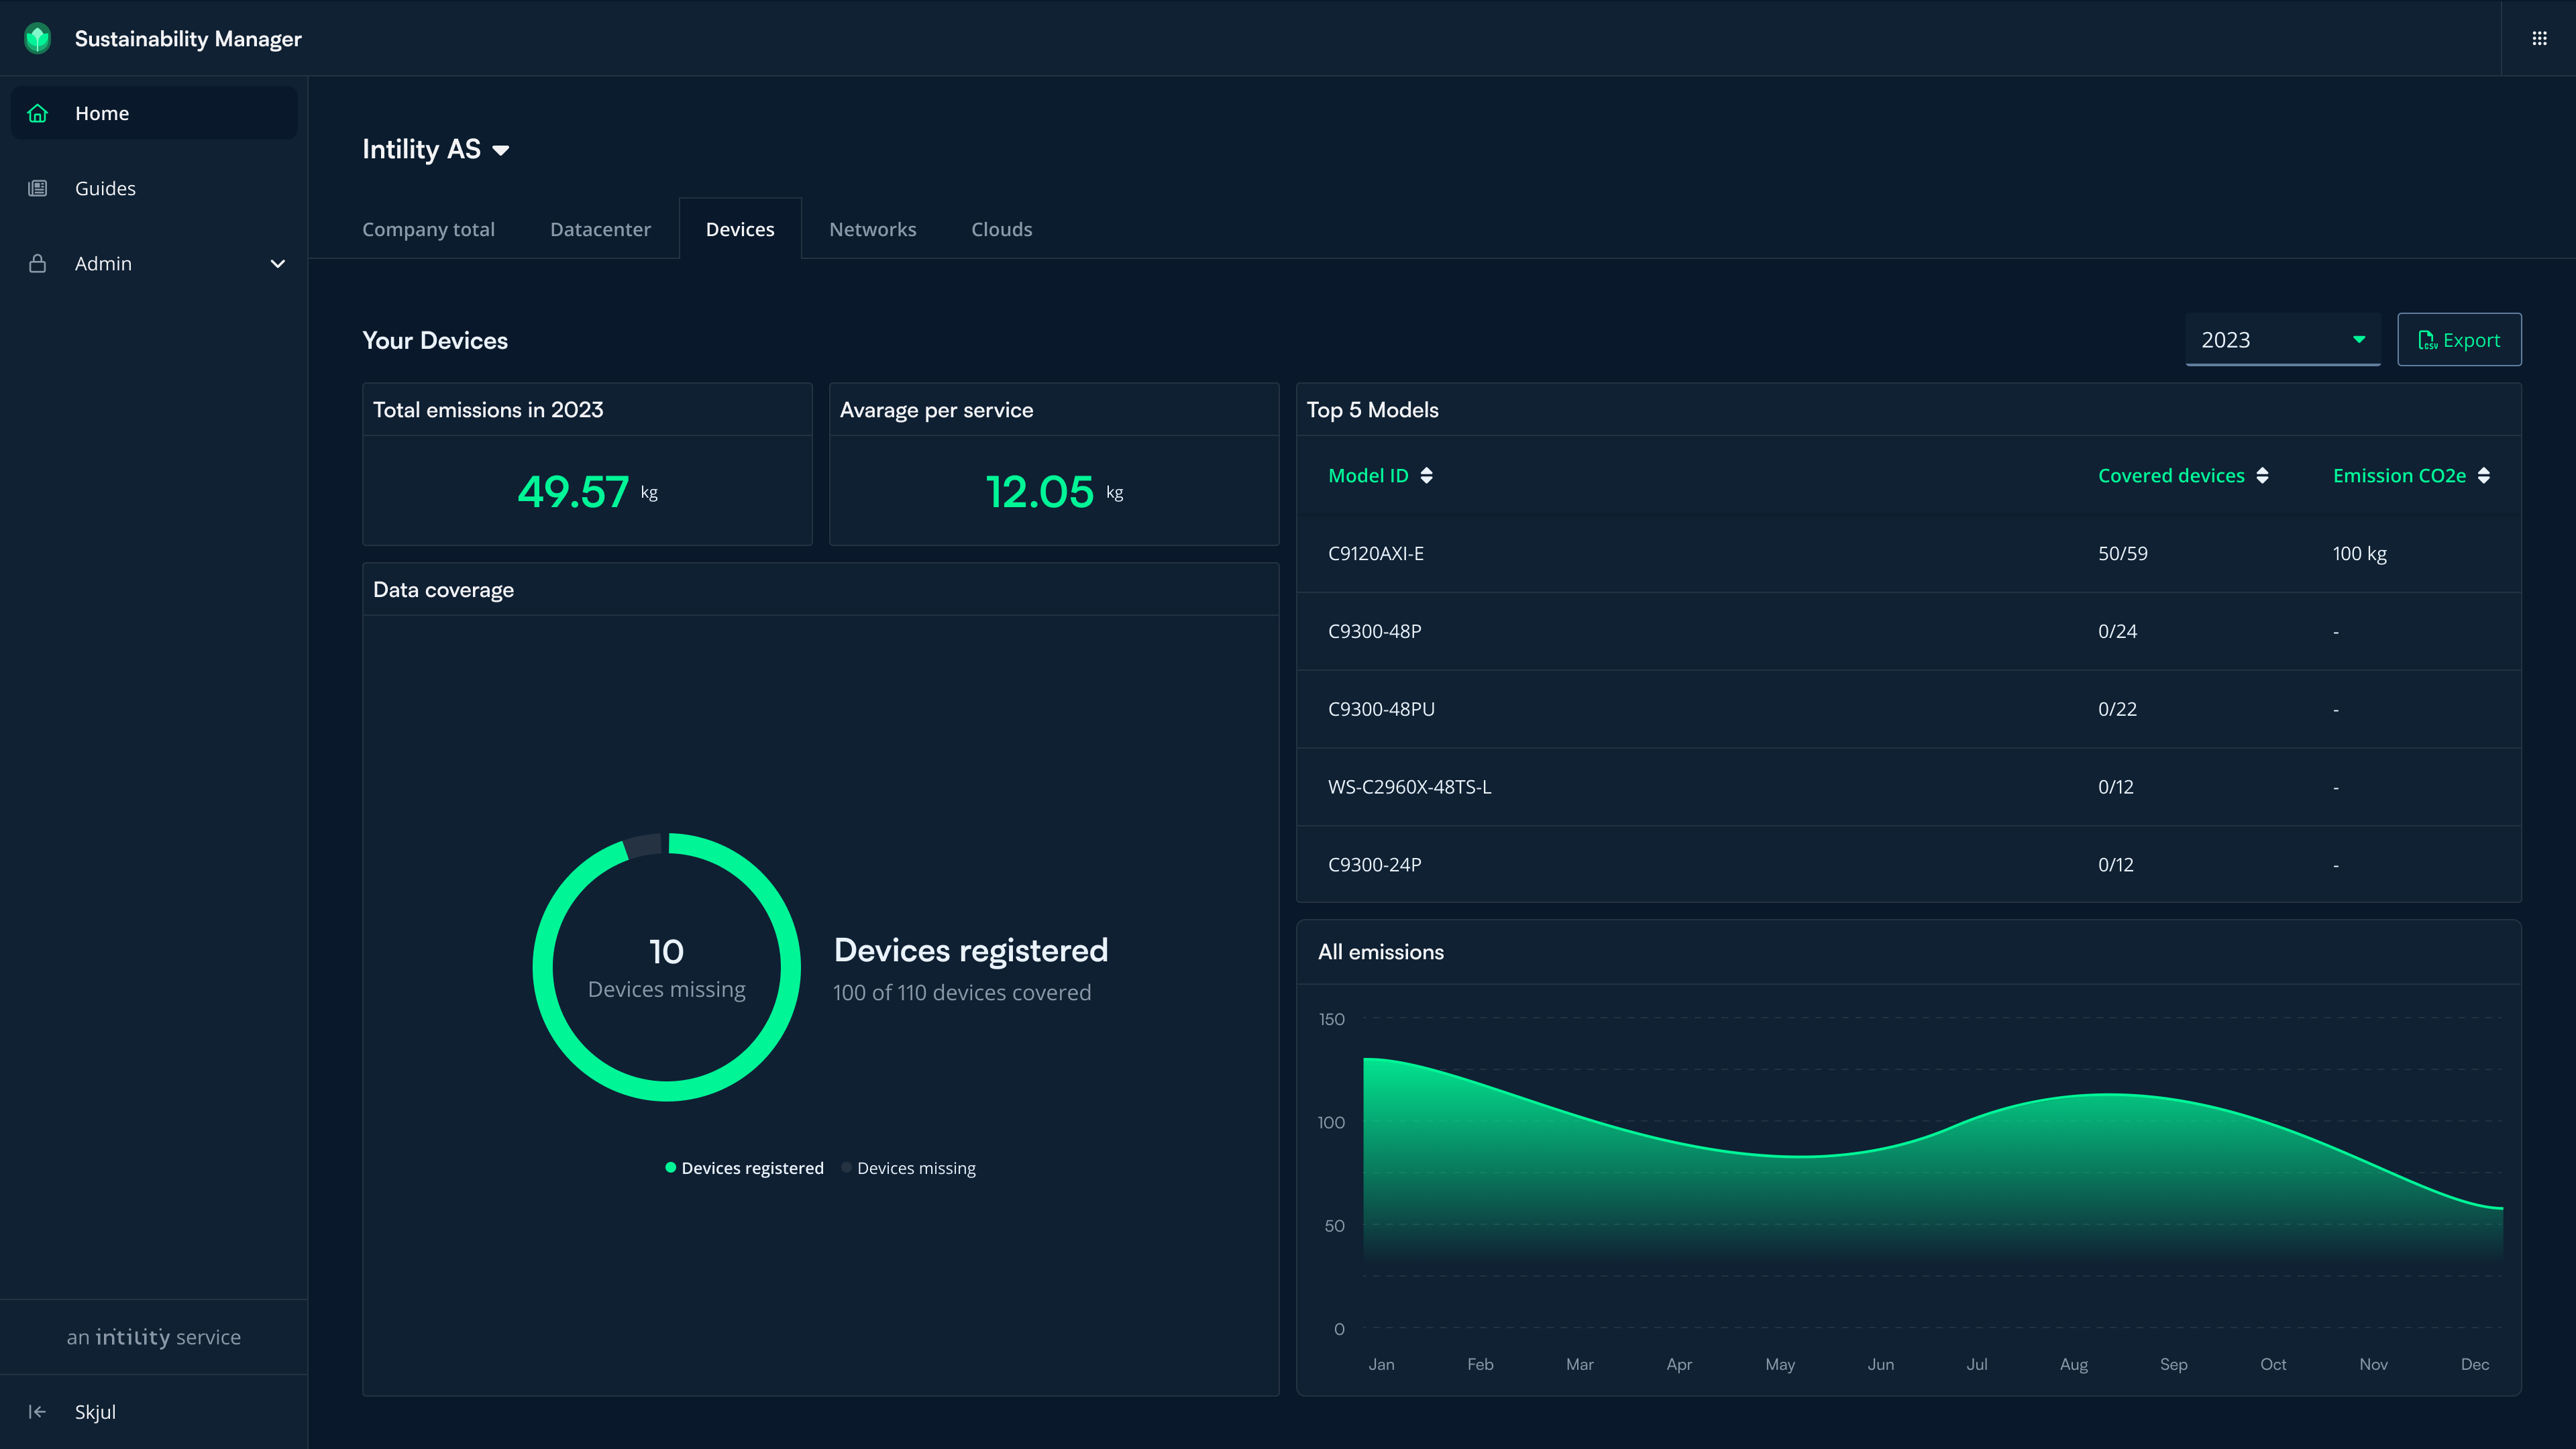
Task: Click the Skjul collapse icon at bottom
Action: [x=37, y=1411]
